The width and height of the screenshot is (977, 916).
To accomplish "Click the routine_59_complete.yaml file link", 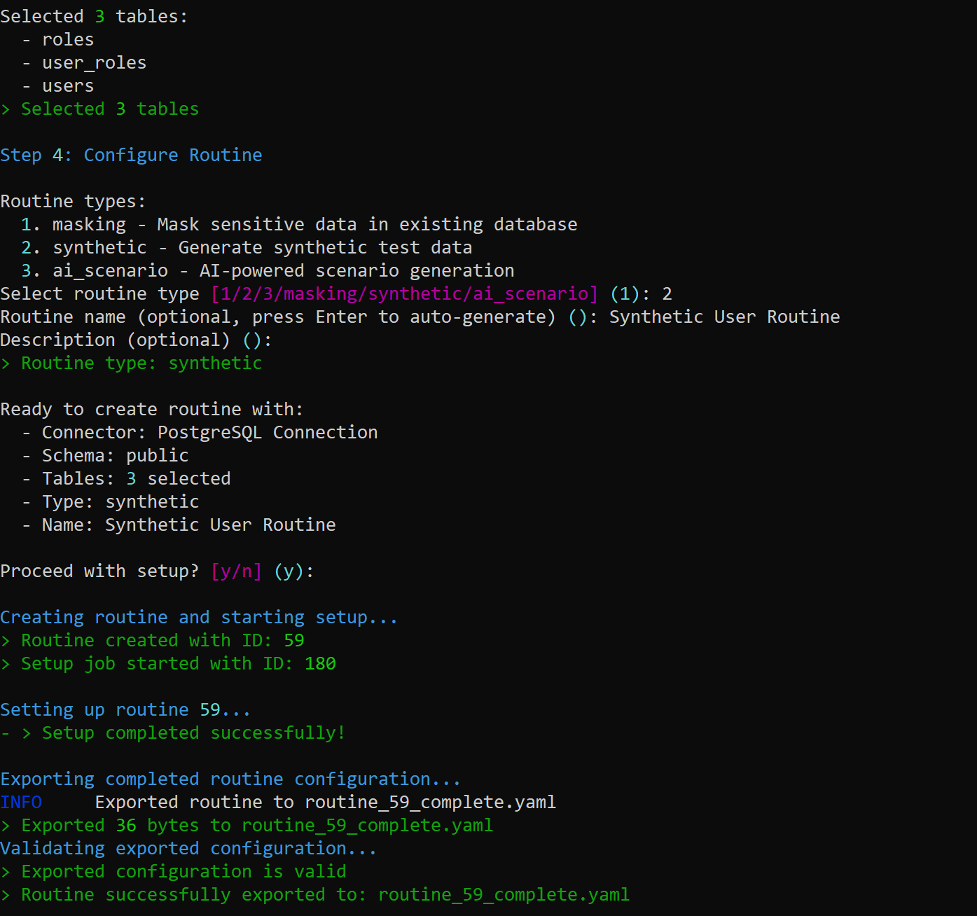I will (x=501, y=894).
